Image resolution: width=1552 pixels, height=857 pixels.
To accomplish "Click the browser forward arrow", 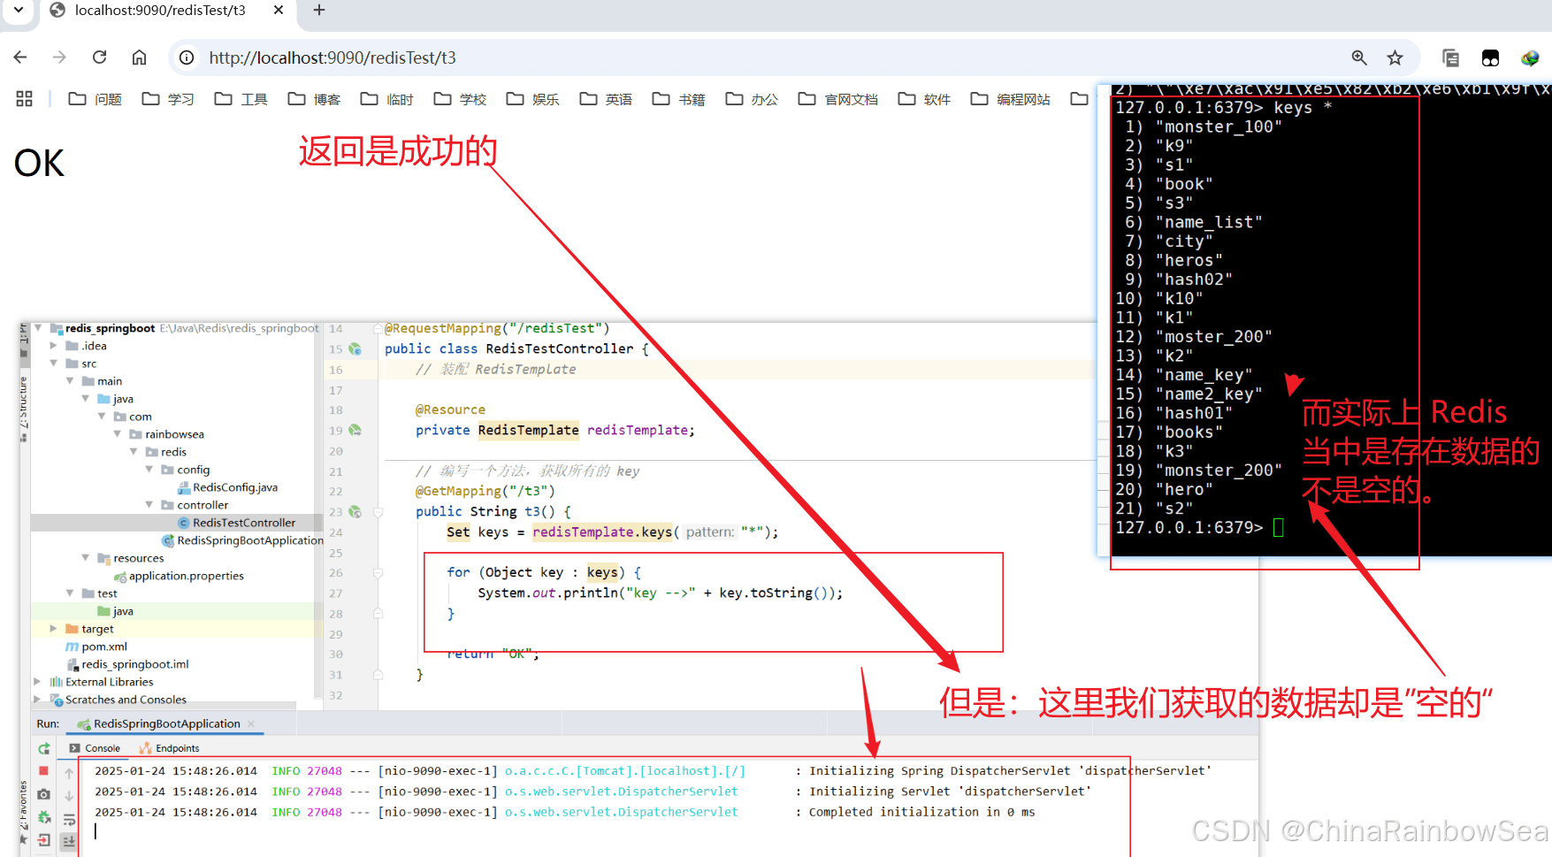I will 59,57.
